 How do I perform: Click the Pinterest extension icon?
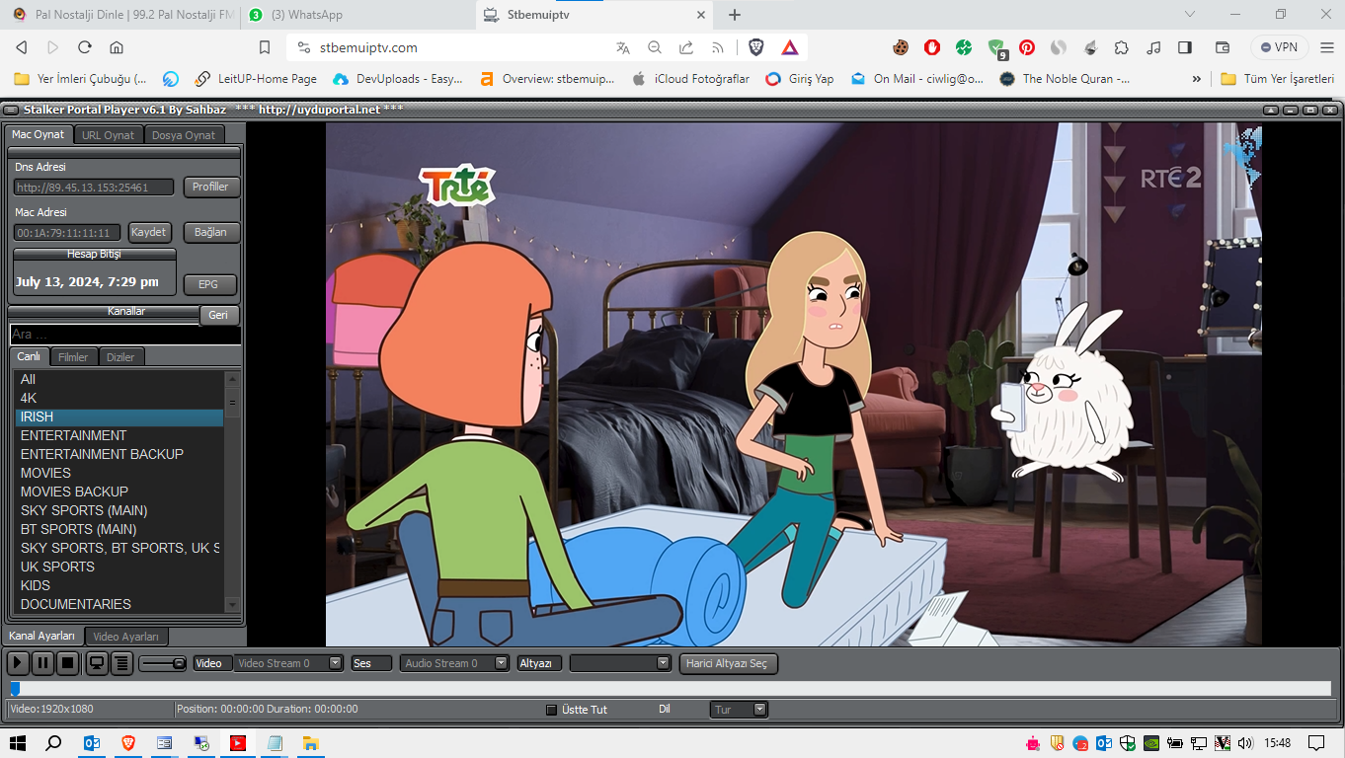[x=1027, y=47]
